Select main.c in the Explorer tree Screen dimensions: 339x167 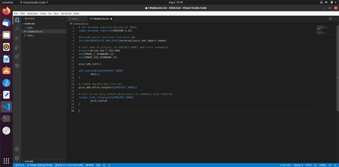pos(44,35)
